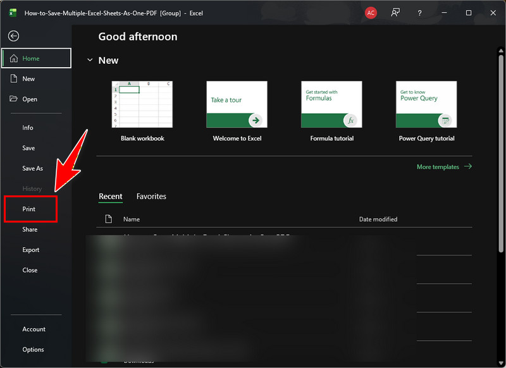Select Open in the left sidebar
The image size is (506, 368).
[x=30, y=99]
